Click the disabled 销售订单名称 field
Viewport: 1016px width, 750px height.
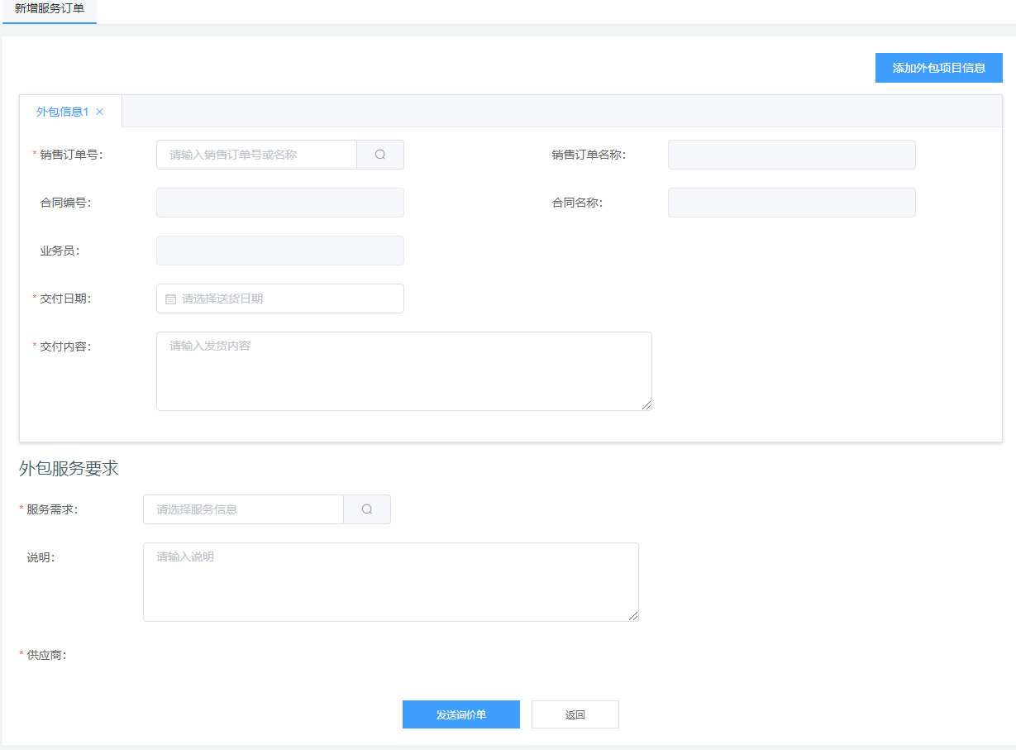(x=791, y=155)
